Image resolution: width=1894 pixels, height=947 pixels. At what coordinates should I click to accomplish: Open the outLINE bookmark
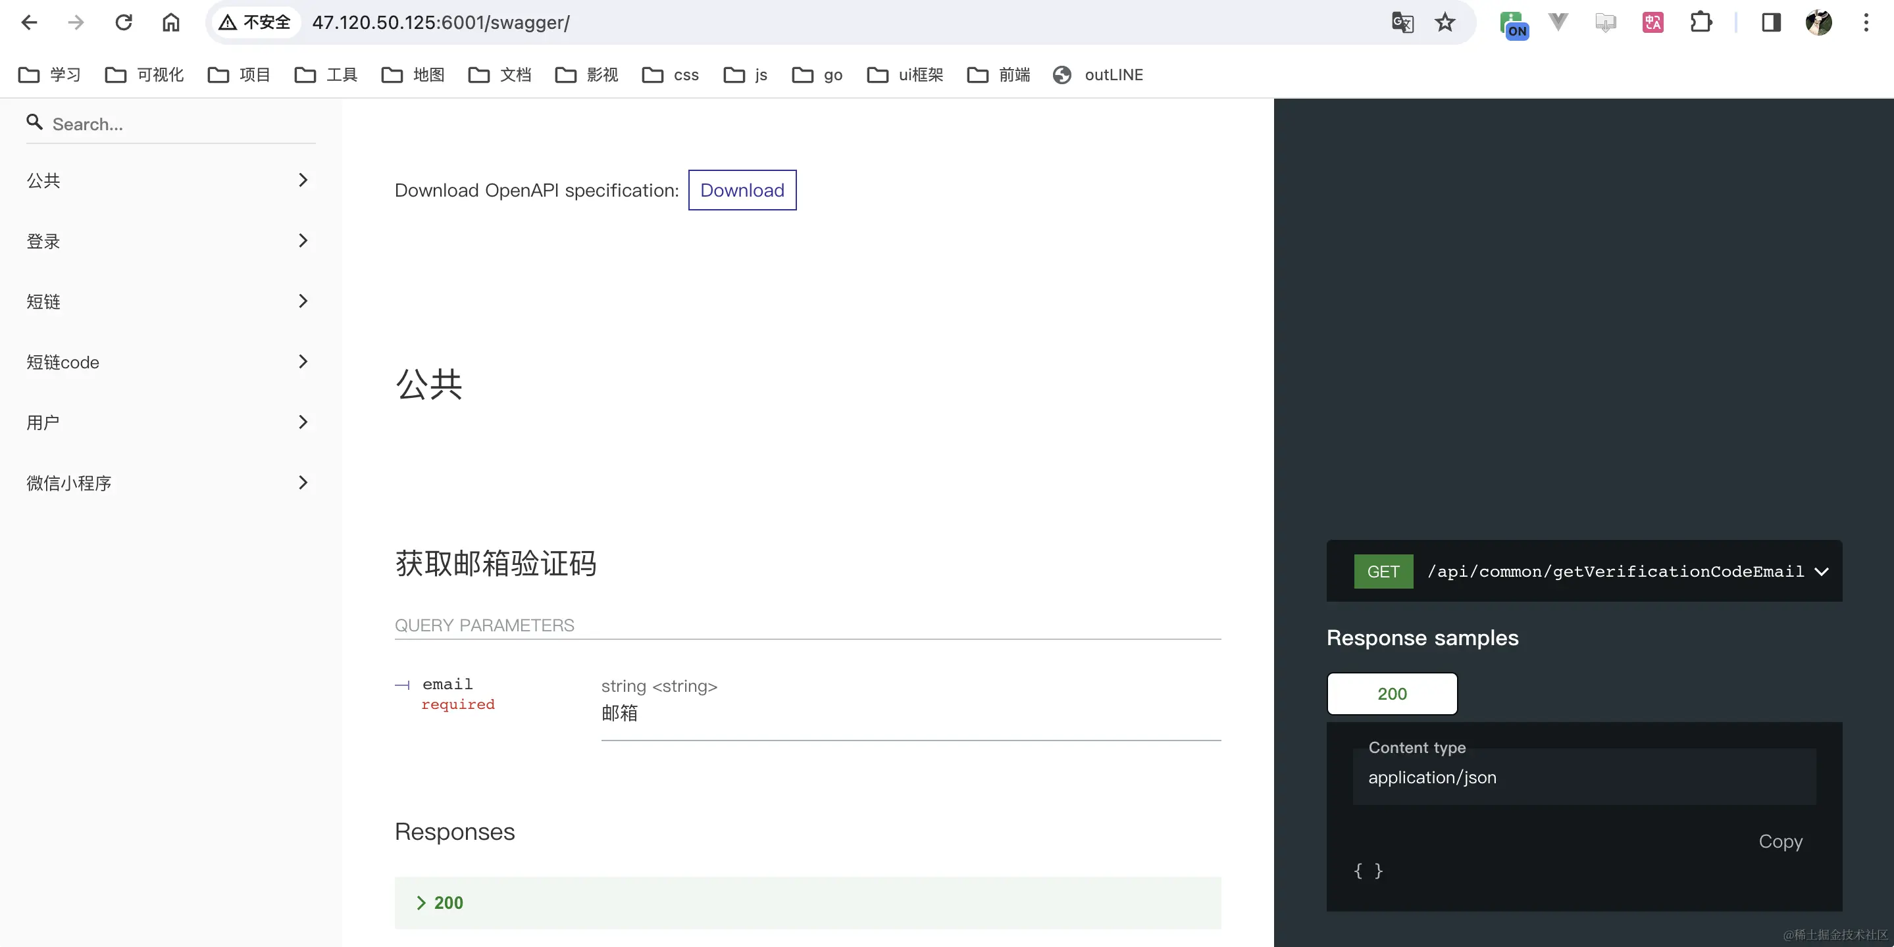pyautogui.click(x=1098, y=75)
